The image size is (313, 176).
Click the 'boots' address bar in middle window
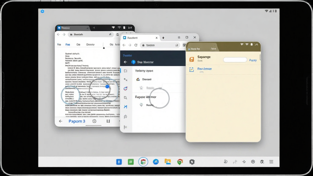160,45
